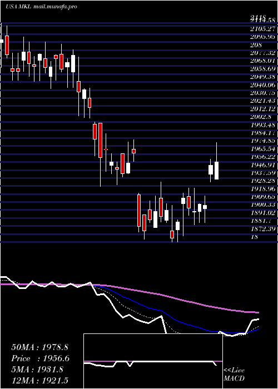This screenshot has height=389, width=278.
Task: Click the '50MA : 1978.8' readout
Action: [39, 347]
